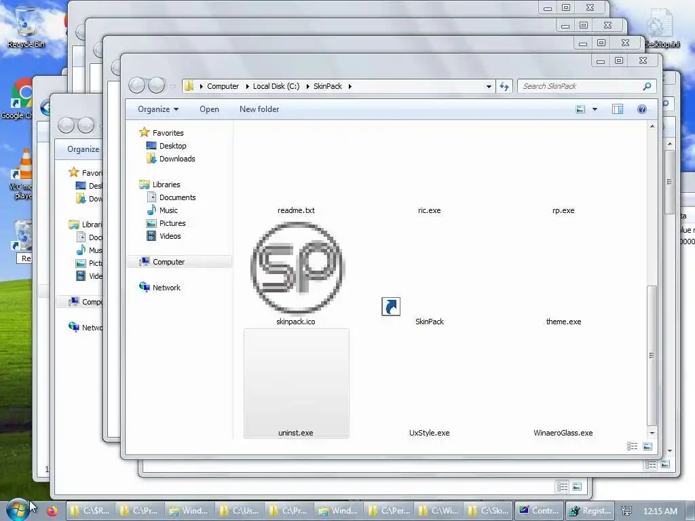This screenshot has height=521, width=695.
Task: Click the WinaeroGlass.exe file name
Action: 563,433
